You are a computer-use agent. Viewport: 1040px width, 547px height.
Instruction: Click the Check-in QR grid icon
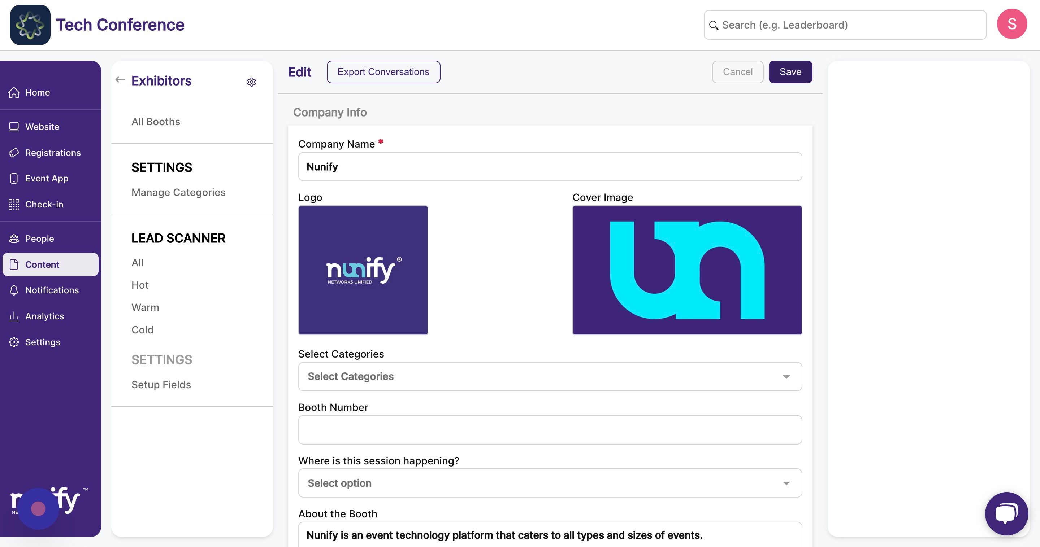pos(14,205)
